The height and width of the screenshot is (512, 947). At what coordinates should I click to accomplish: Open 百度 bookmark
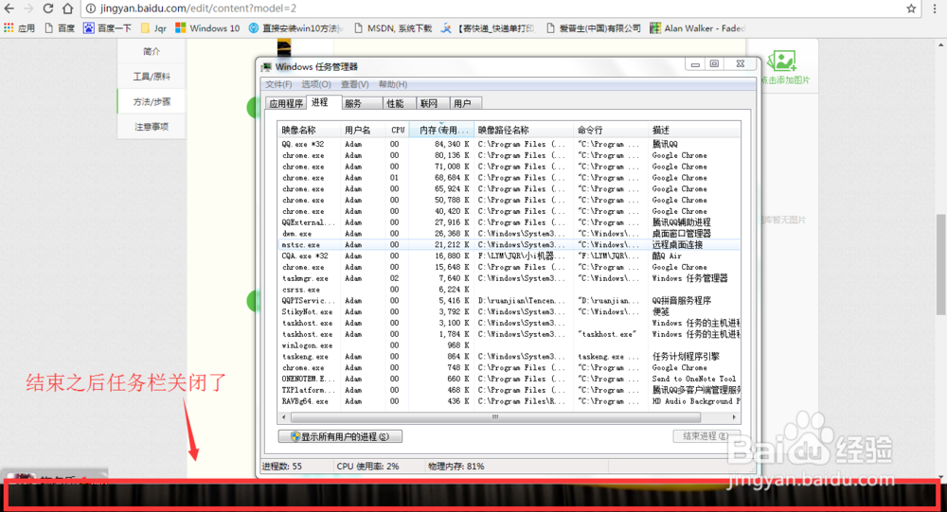[x=59, y=27]
